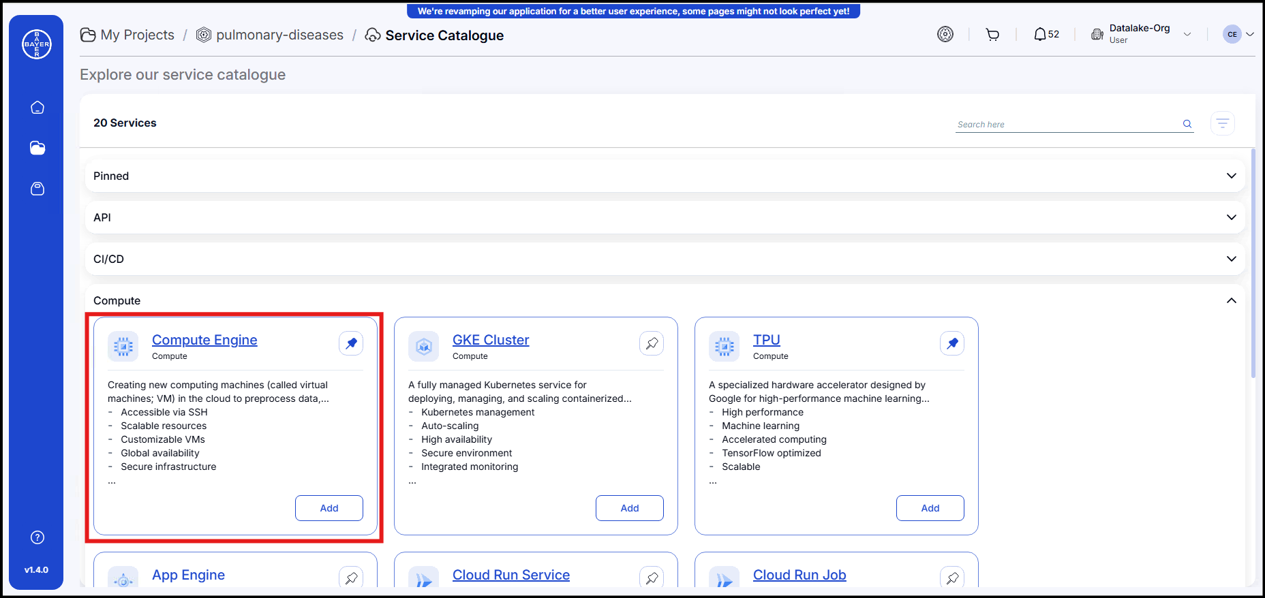
Task: Add the TPU service
Action: [x=930, y=508]
